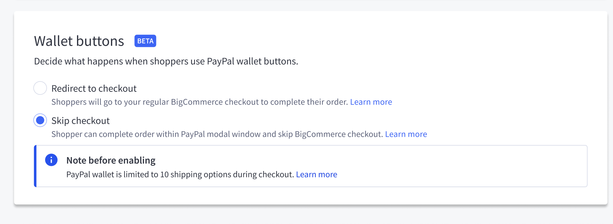
Task: Open Learn more about Redirect to checkout
Action: [x=371, y=102]
